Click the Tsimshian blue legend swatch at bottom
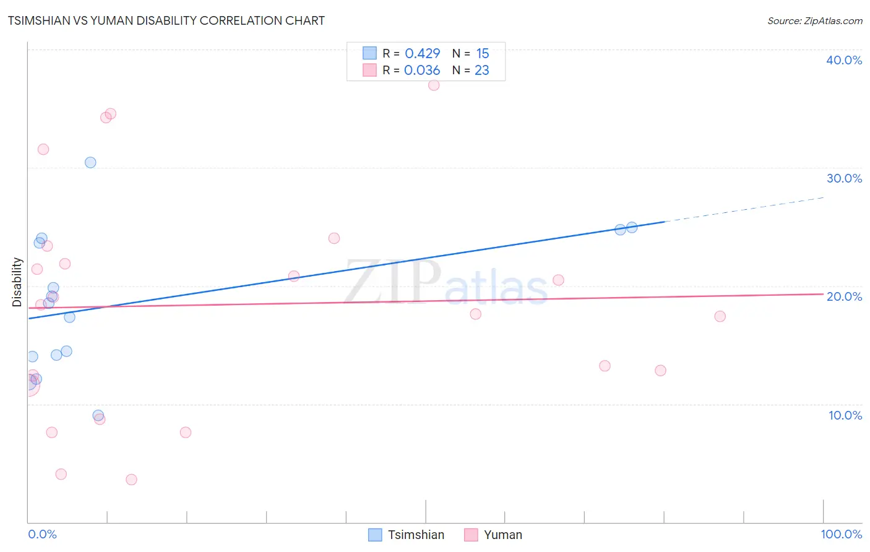870x552 pixels. pyautogui.click(x=375, y=535)
